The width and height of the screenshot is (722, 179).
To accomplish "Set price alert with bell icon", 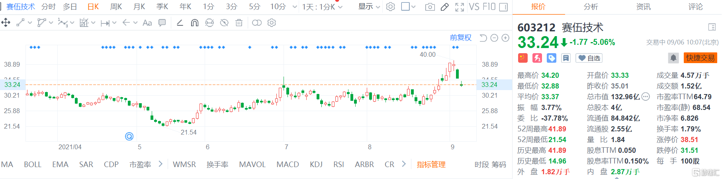I will coord(673,58).
